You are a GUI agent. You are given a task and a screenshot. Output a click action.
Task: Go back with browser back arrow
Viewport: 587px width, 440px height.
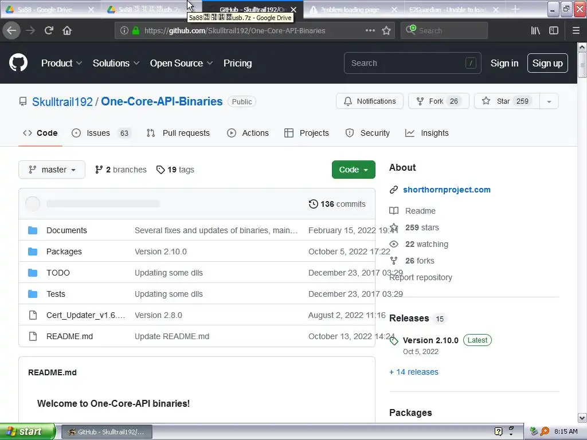(x=11, y=30)
